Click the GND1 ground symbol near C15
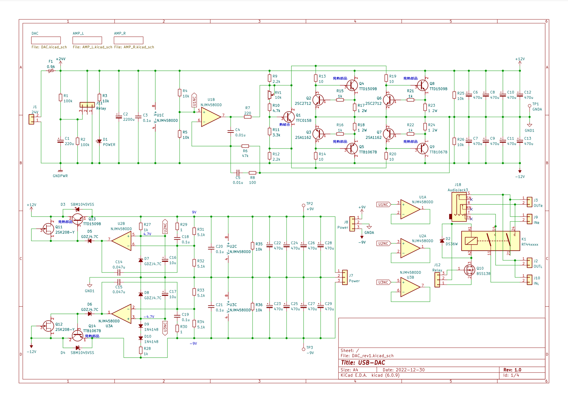The height and width of the screenshot is (402, 568). [x=90, y=285]
